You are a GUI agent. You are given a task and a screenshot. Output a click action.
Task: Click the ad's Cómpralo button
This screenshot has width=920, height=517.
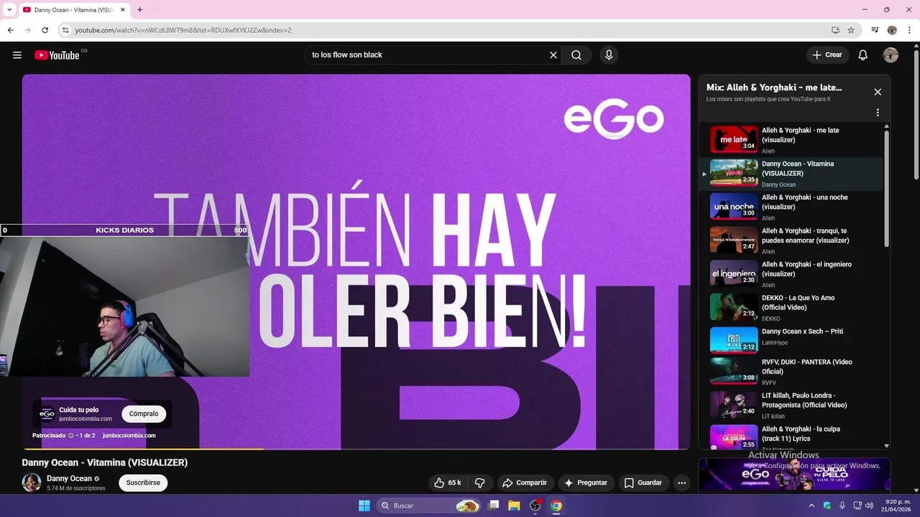[144, 414]
